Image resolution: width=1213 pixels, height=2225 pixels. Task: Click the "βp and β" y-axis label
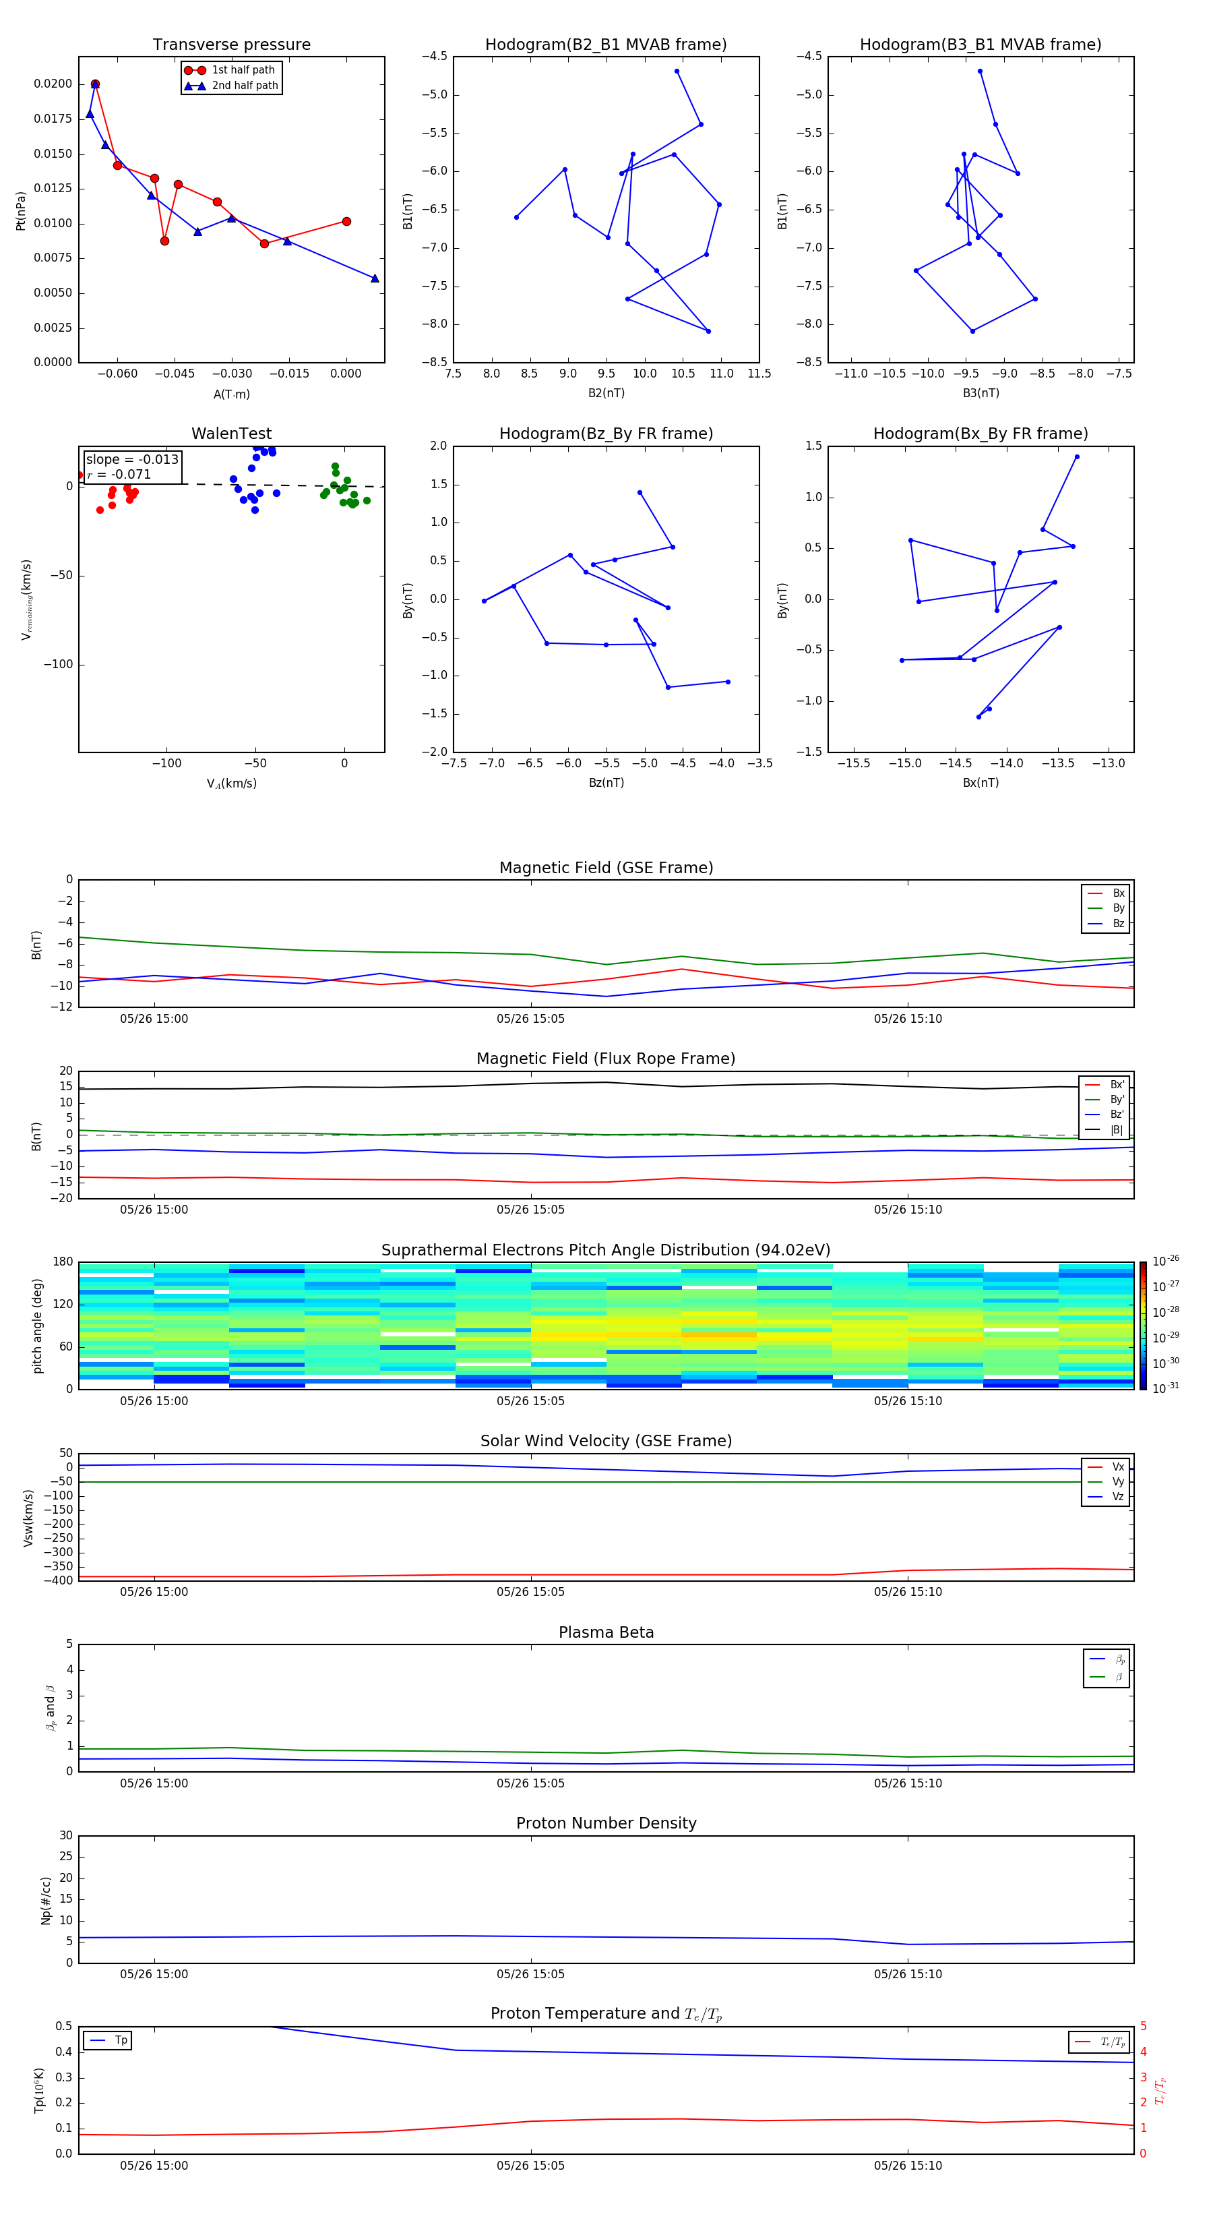[x=50, y=1708]
